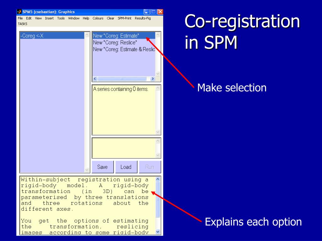Select New "Coreg: Estimate" option
The image size is (322, 241).
124,36
